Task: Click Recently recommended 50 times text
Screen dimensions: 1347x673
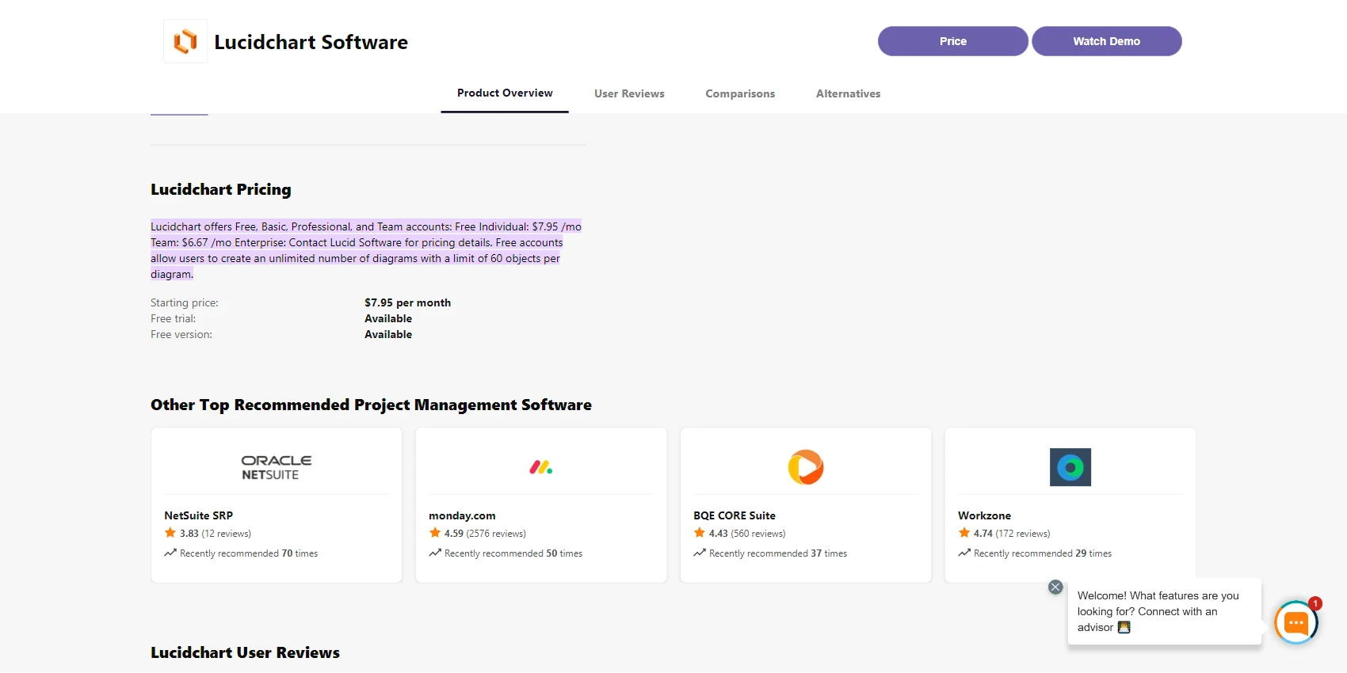Action: [x=513, y=553]
